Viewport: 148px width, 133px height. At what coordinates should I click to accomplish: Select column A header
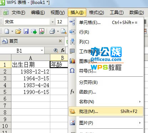[31, 58]
